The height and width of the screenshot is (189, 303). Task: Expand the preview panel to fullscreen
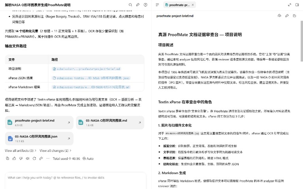click(290, 5)
